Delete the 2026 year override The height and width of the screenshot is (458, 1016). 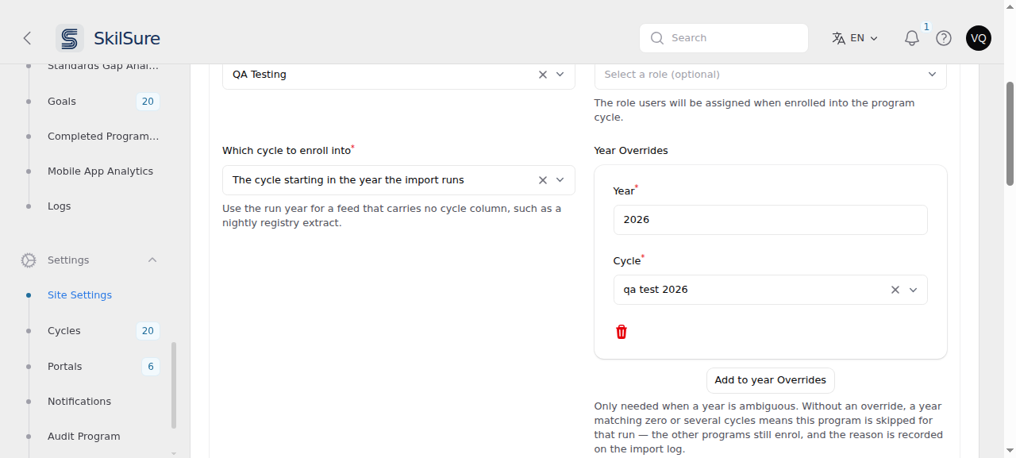pyautogui.click(x=622, y=332)
